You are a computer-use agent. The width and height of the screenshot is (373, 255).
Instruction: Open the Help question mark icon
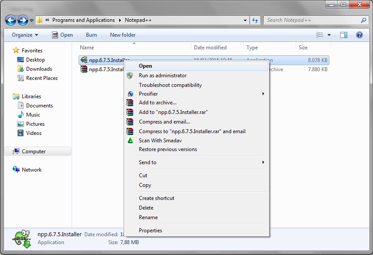tap(359, 35)
